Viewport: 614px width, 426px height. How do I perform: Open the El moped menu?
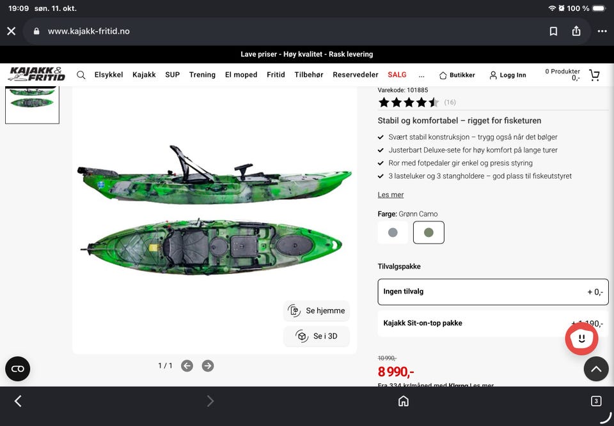[x=241, y=75]
